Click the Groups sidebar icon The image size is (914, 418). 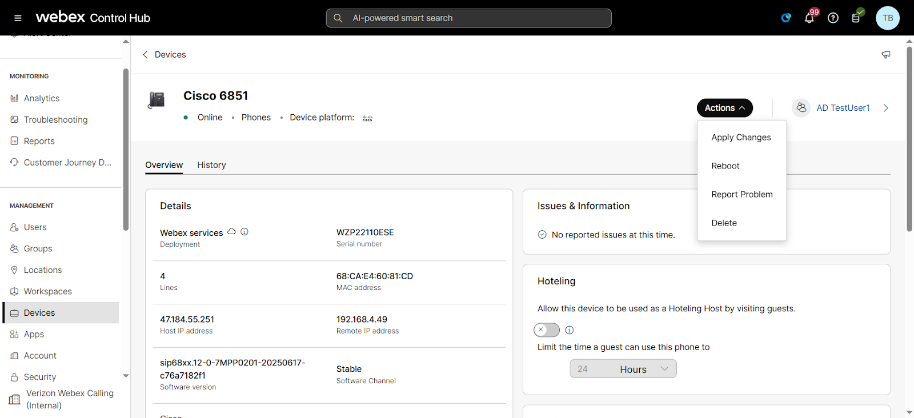(14, 248)
